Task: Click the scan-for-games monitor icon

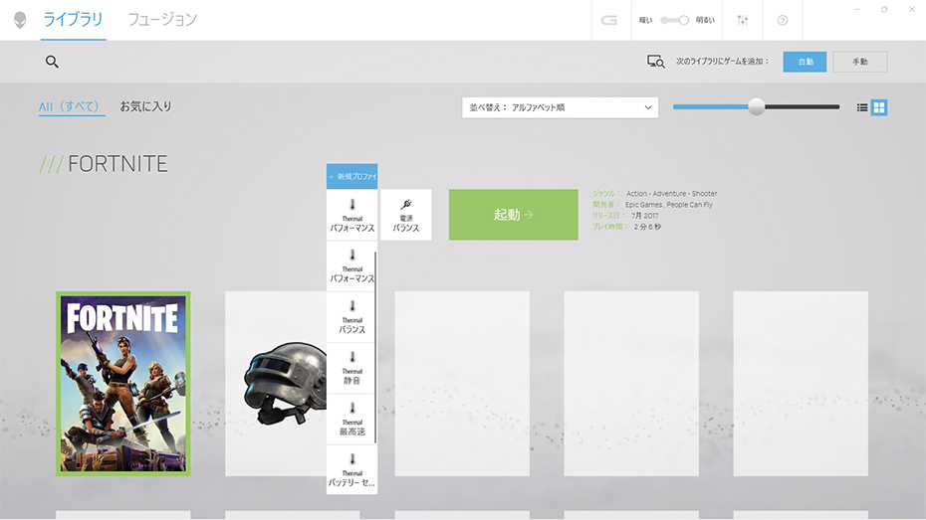Action: click(655, 62)
